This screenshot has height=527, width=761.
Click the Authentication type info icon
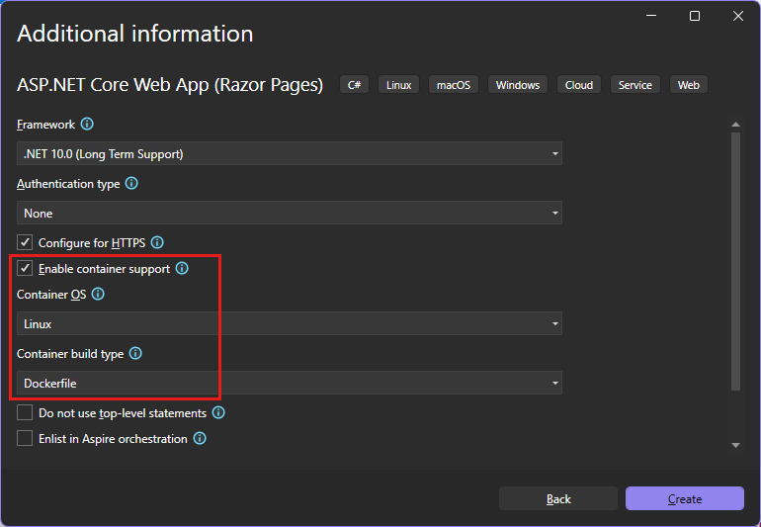point(131,184)
